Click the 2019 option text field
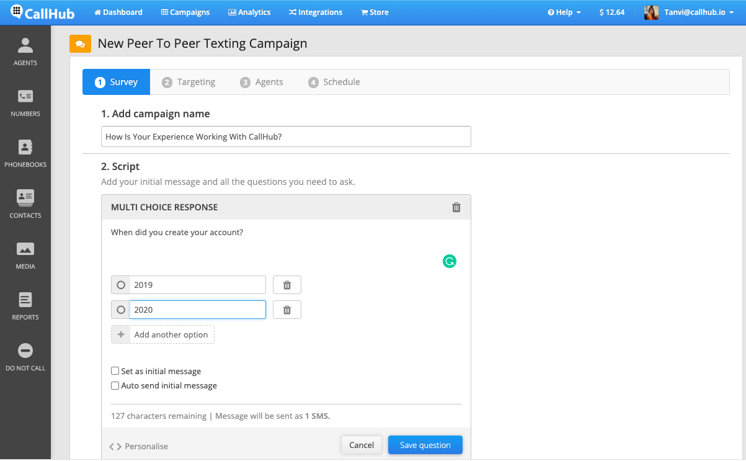Image resolution: width=746 pixels, height=461 pixels. (x=197, y=285)
